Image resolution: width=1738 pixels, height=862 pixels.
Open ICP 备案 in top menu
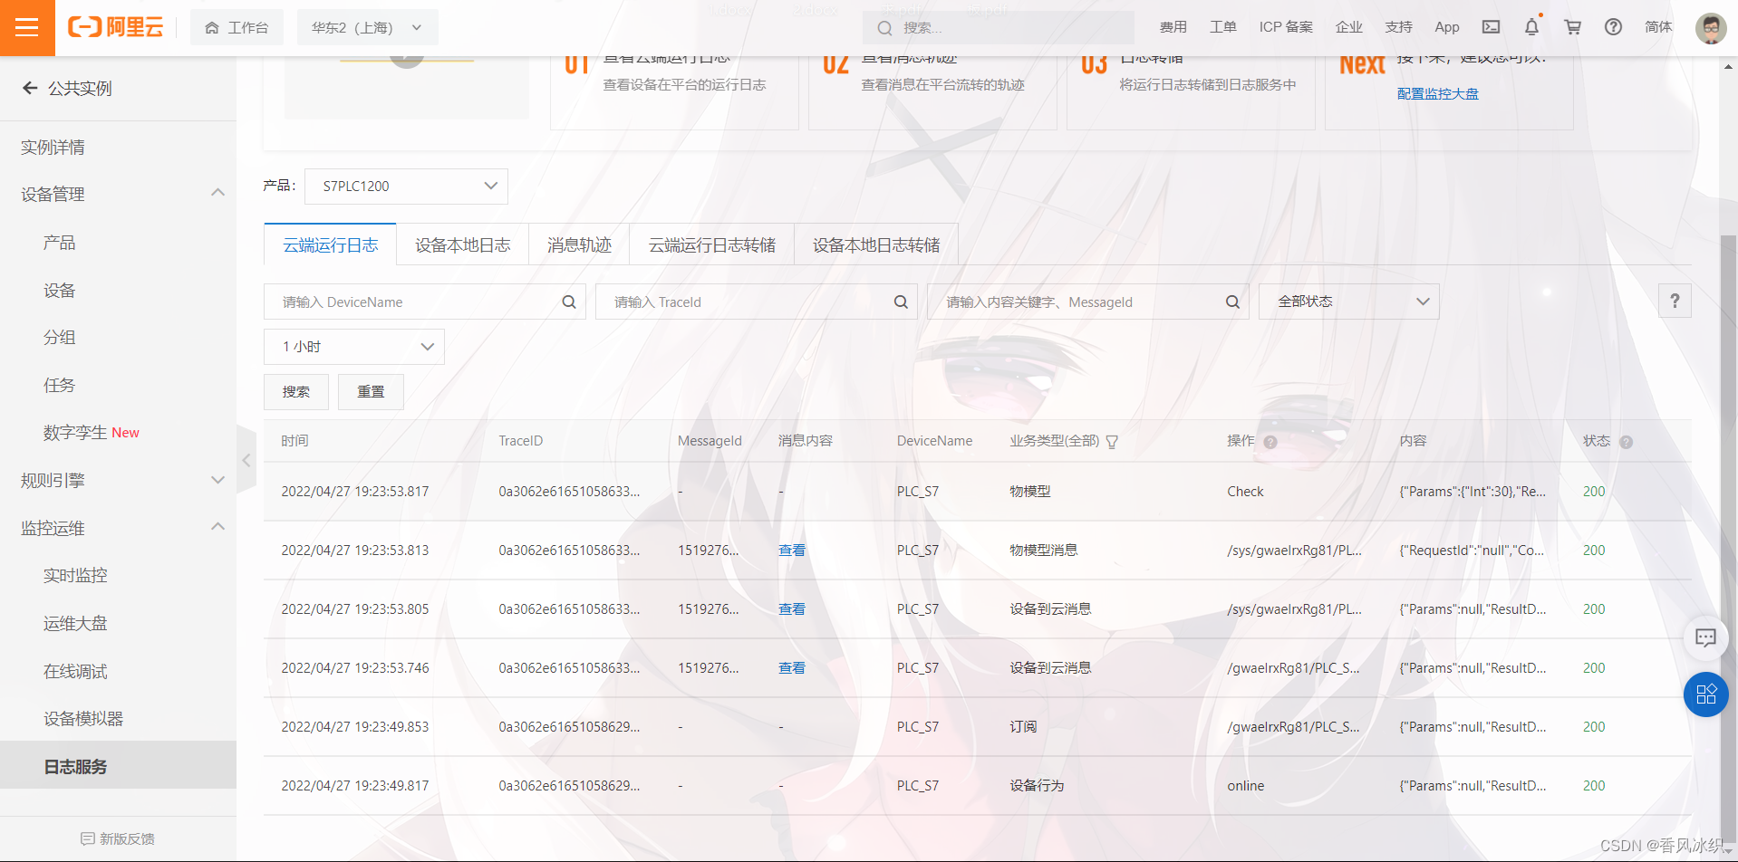(x=1286, y=27)
